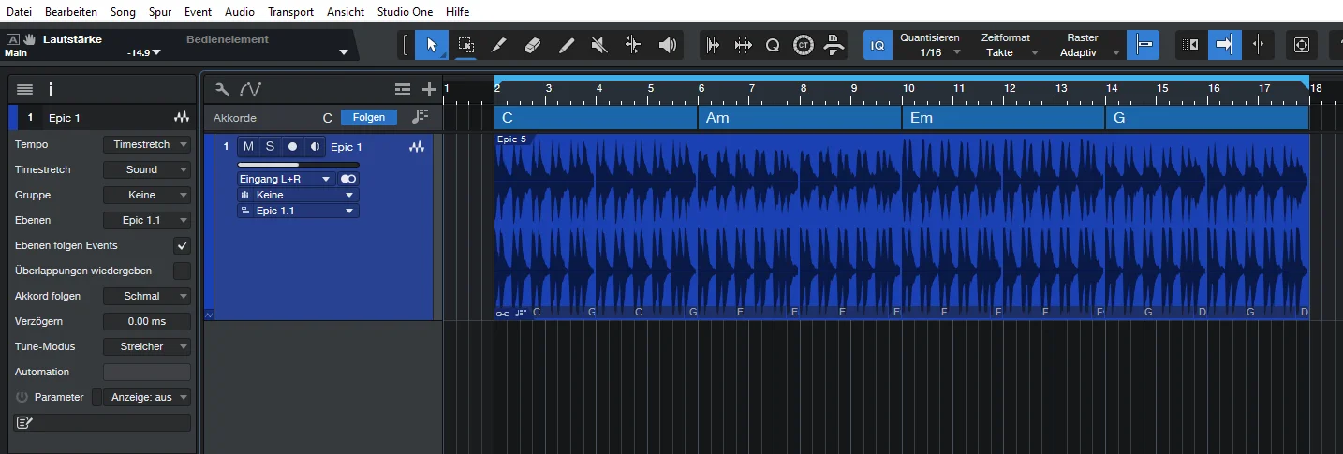
Task: Click the Verzögern 0.00 ms field
Action: [x=146, y=321]
